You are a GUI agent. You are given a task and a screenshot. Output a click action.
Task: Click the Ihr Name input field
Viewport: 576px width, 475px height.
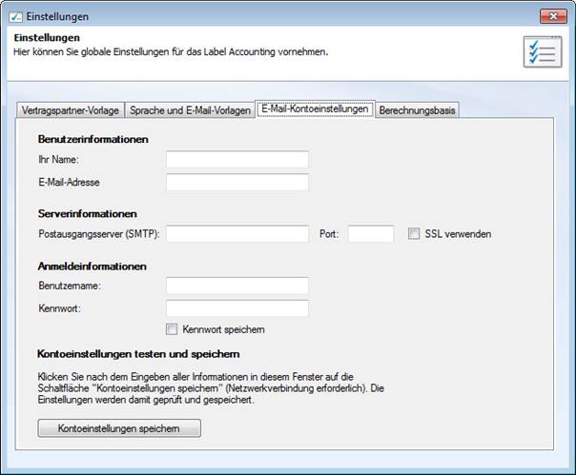[237, 160]
